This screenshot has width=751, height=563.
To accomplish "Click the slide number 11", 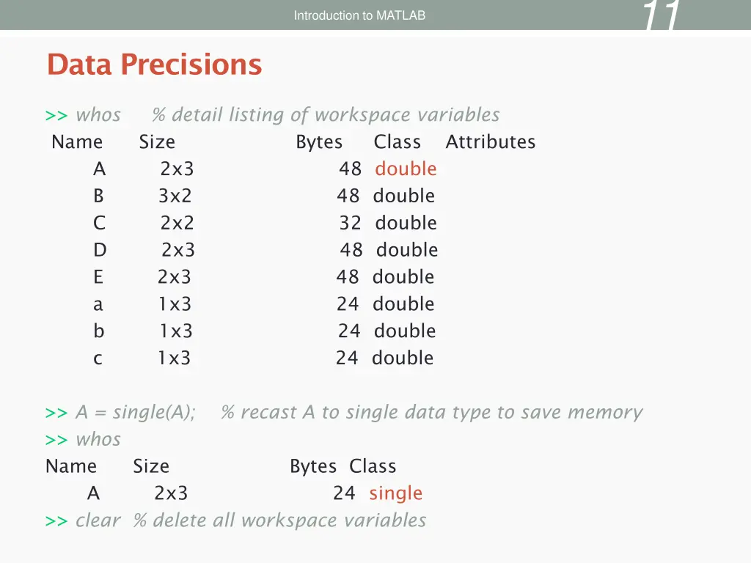I will (662, 15).
